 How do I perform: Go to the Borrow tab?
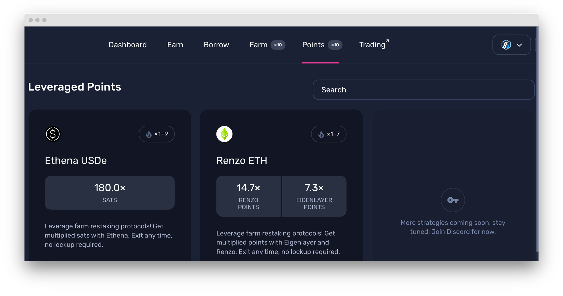[x=216, y=45]
